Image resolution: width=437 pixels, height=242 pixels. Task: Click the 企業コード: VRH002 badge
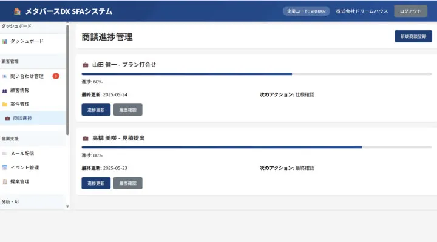(x=307, y=11)
